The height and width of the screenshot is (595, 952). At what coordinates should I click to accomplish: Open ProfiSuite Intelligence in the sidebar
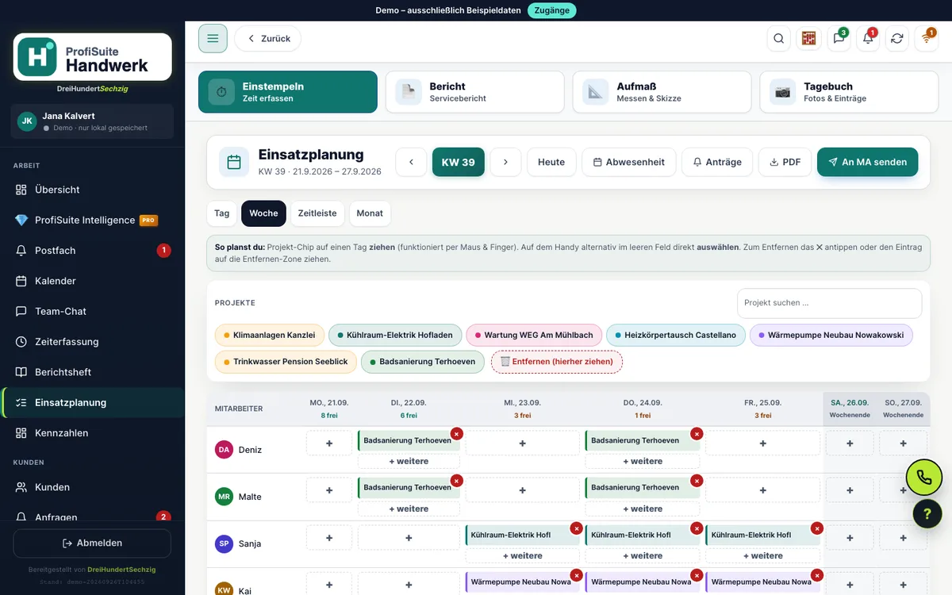(92, 221)
